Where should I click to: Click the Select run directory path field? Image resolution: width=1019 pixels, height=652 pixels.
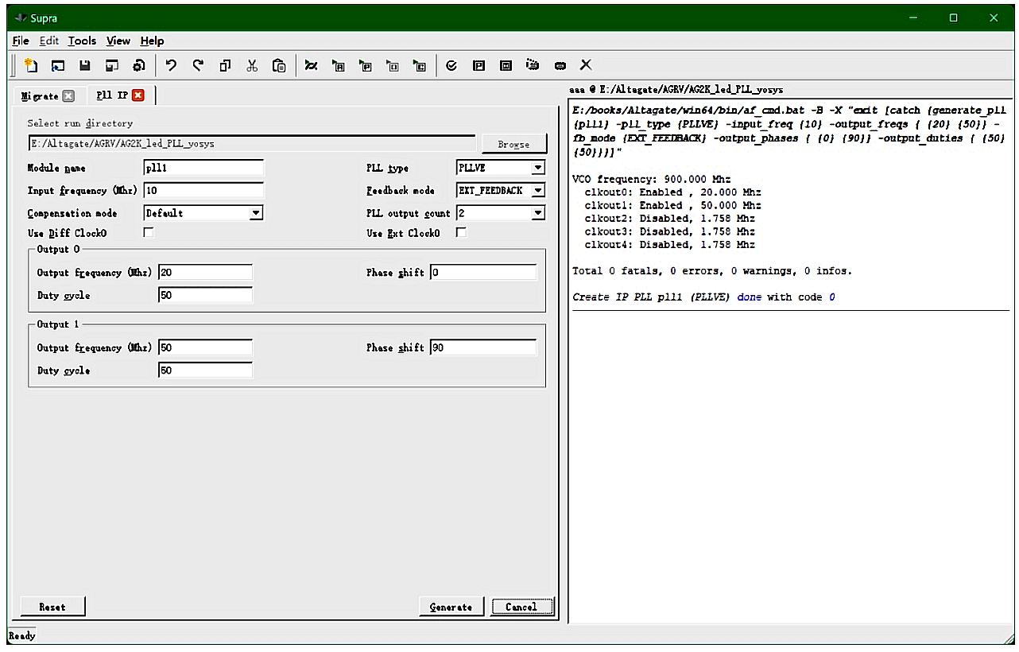click(251, 144)
